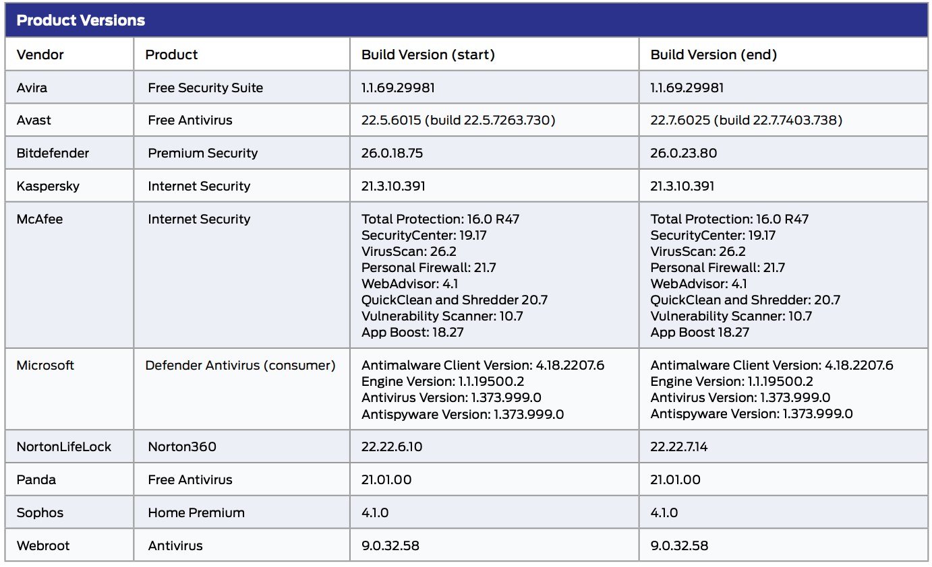Viewport: 932px width, 567px height.
Task: Select the Vendor column header
Action: pos(40,55)
